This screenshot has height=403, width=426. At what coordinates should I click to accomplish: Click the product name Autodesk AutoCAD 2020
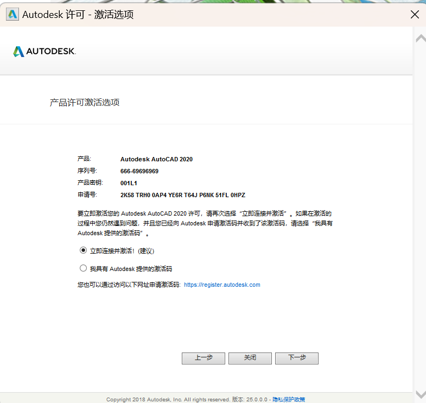click(x=156, y=159)
